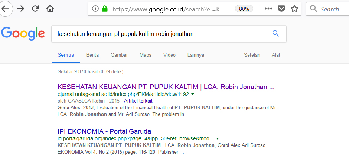Screen dimensions: 349x164
Task: Click the green padlock site security icon
Action: 104,9
